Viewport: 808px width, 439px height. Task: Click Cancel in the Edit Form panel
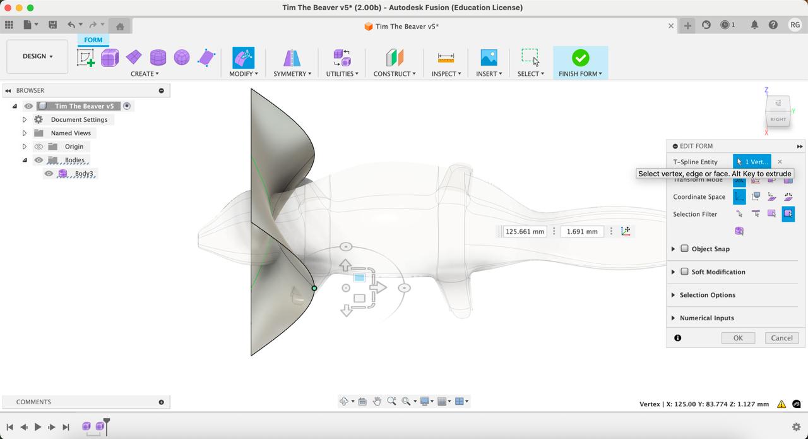coord(781,338)
